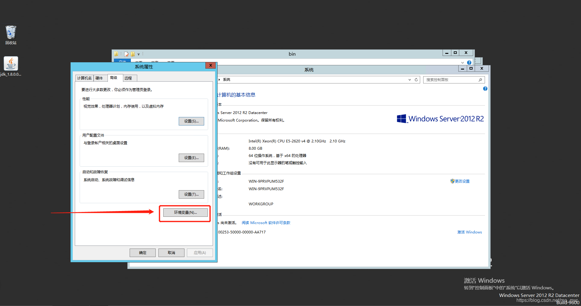The height and width of the screenshot is (306, 581).
Task: Minimize the bin window
Action: (x=447, y=53)
